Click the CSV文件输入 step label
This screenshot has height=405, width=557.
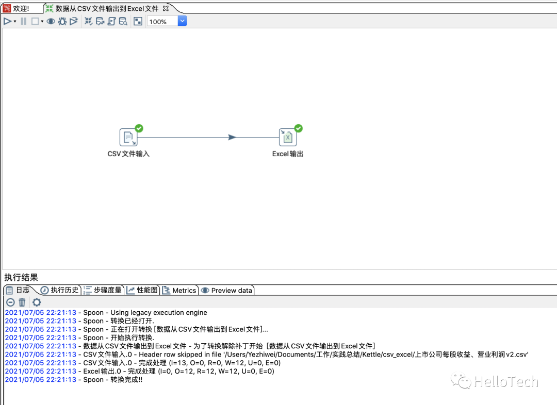point(128,154)
